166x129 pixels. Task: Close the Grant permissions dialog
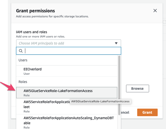[x=155, y=11]
